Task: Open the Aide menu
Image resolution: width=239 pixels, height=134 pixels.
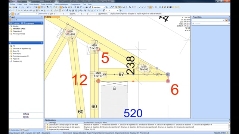Action: click(x=90, y=4)
